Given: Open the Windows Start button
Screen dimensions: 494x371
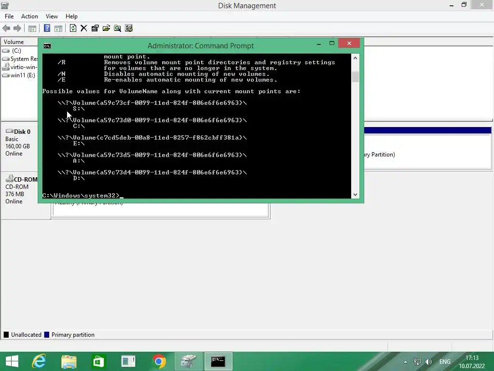Looking at the screenshot, I should coord(12,361).
